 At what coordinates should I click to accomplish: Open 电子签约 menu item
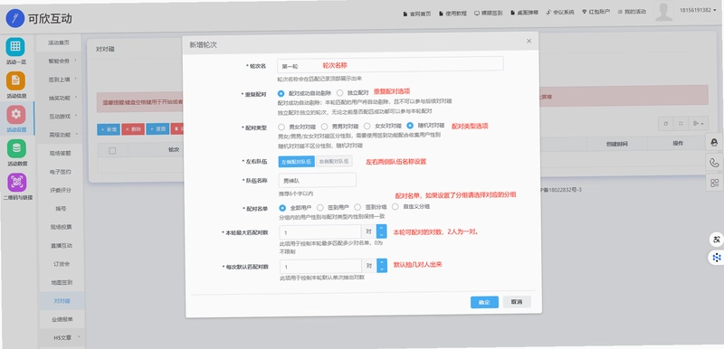click(x=61, y=172)
